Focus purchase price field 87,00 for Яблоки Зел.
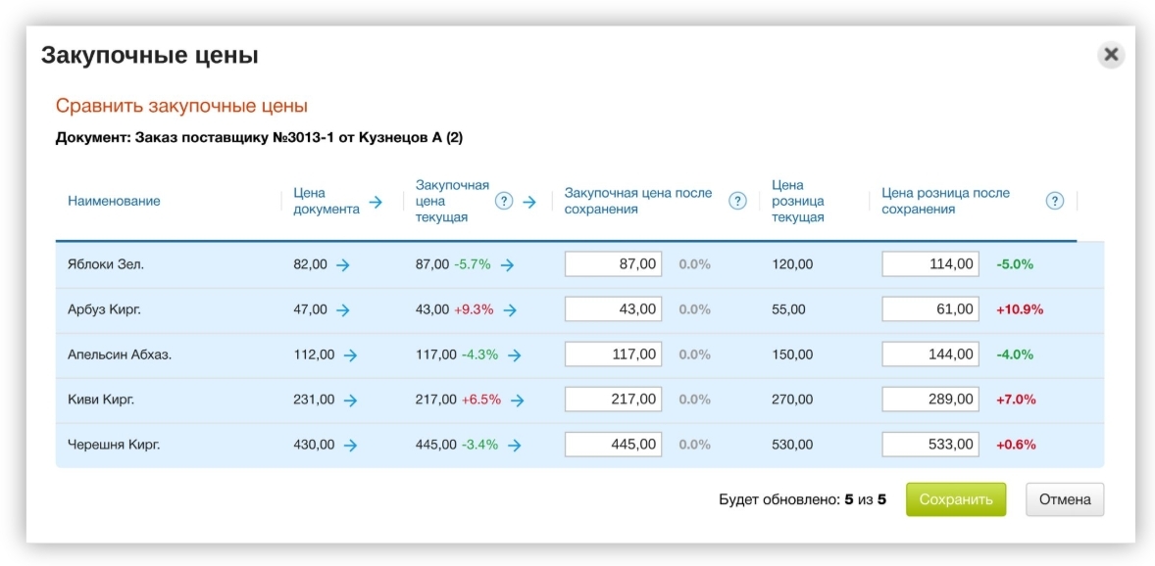The width and height of the screenshot is (1155, 566). (x=613, y=264)
